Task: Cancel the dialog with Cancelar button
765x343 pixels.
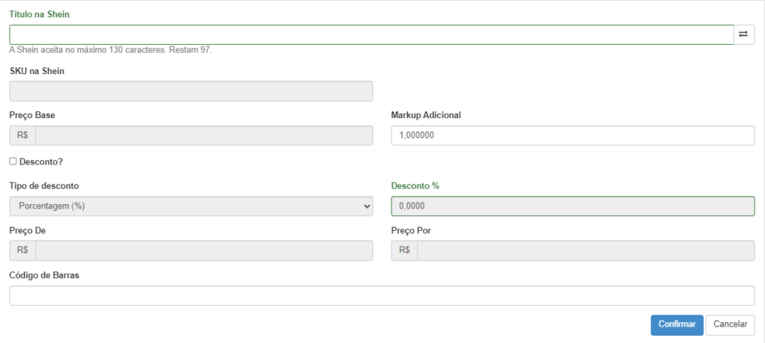Action: pyautogui.click(x=730, y=324)
